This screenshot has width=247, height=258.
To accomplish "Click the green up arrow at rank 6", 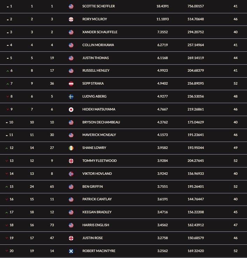I will click(x=7, y=71).
